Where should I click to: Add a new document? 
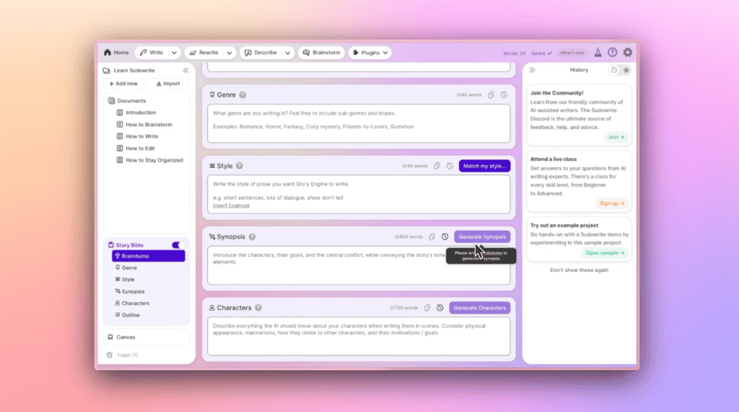point(123,84)
